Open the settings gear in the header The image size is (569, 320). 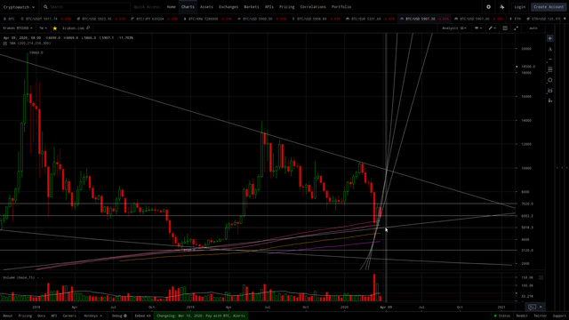(488, 7)
